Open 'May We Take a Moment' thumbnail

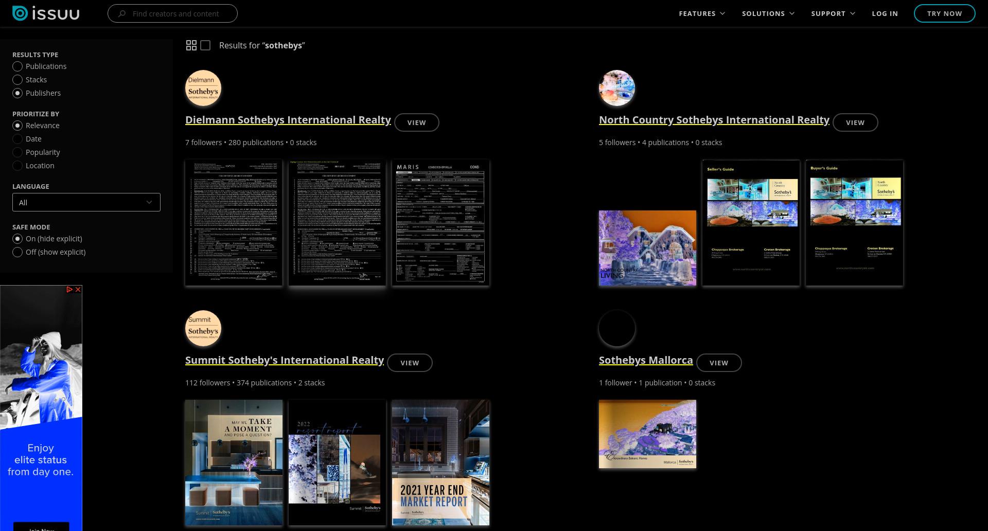tap(234, 463)
